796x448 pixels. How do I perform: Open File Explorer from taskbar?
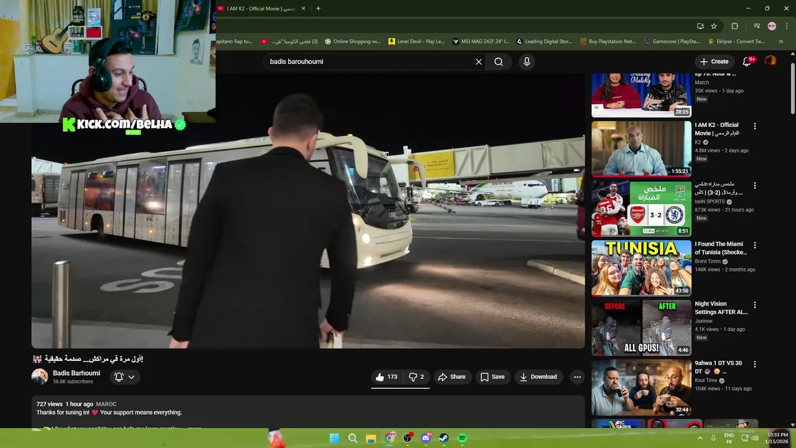point(371,438)
